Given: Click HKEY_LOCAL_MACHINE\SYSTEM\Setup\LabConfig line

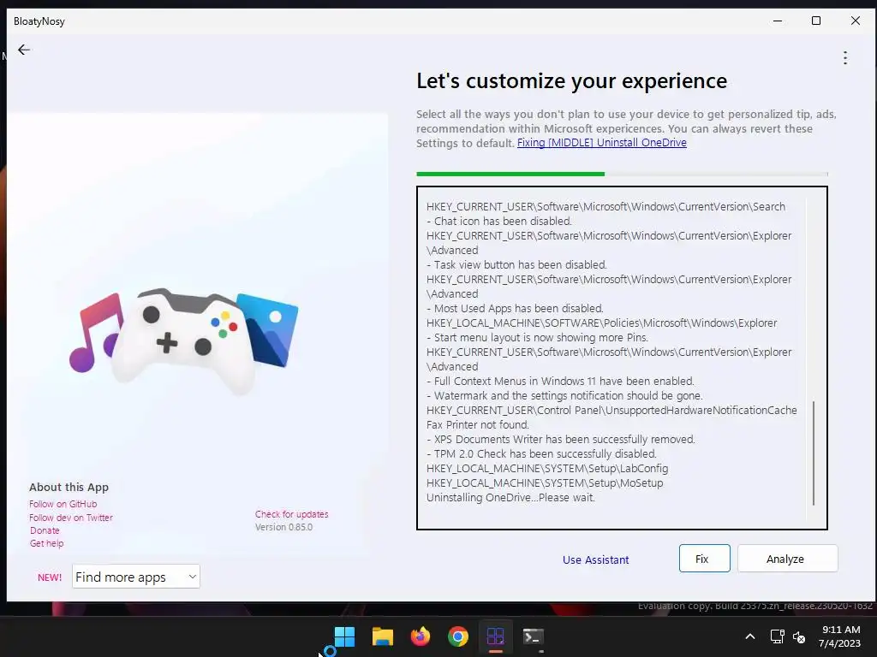Looking at the screenshot, I should tap(547, 468).
